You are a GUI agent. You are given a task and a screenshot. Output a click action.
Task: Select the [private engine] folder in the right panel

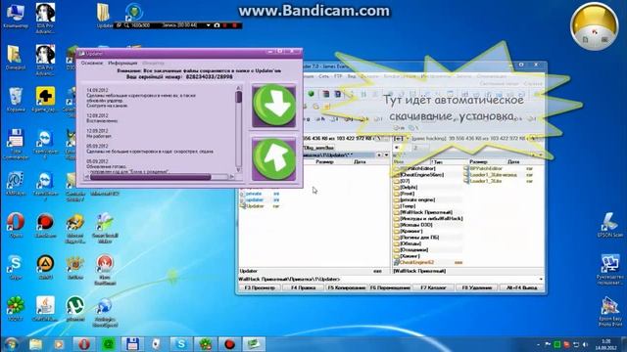pyautogui.click(x=413, y=199)
